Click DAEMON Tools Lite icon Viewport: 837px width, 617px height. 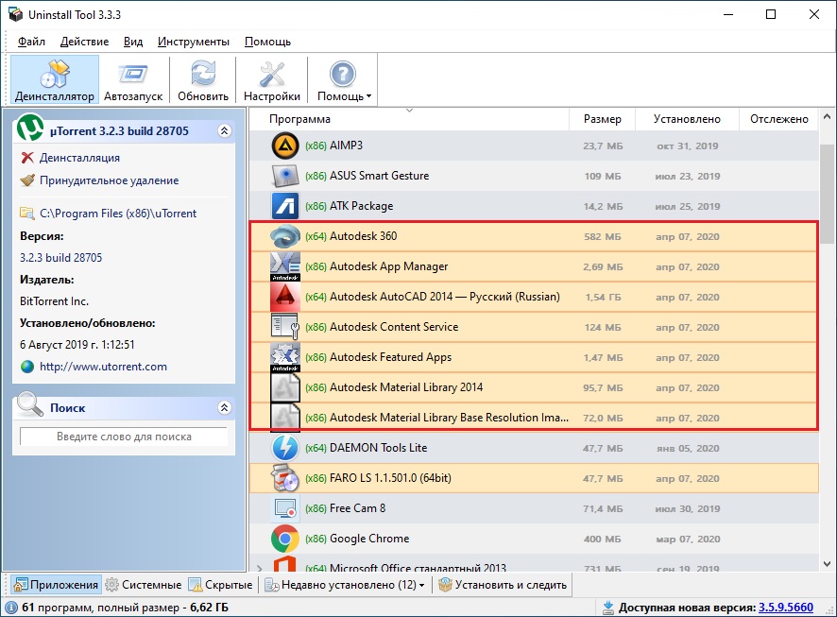pyautogui.click(x=284, y=448)
